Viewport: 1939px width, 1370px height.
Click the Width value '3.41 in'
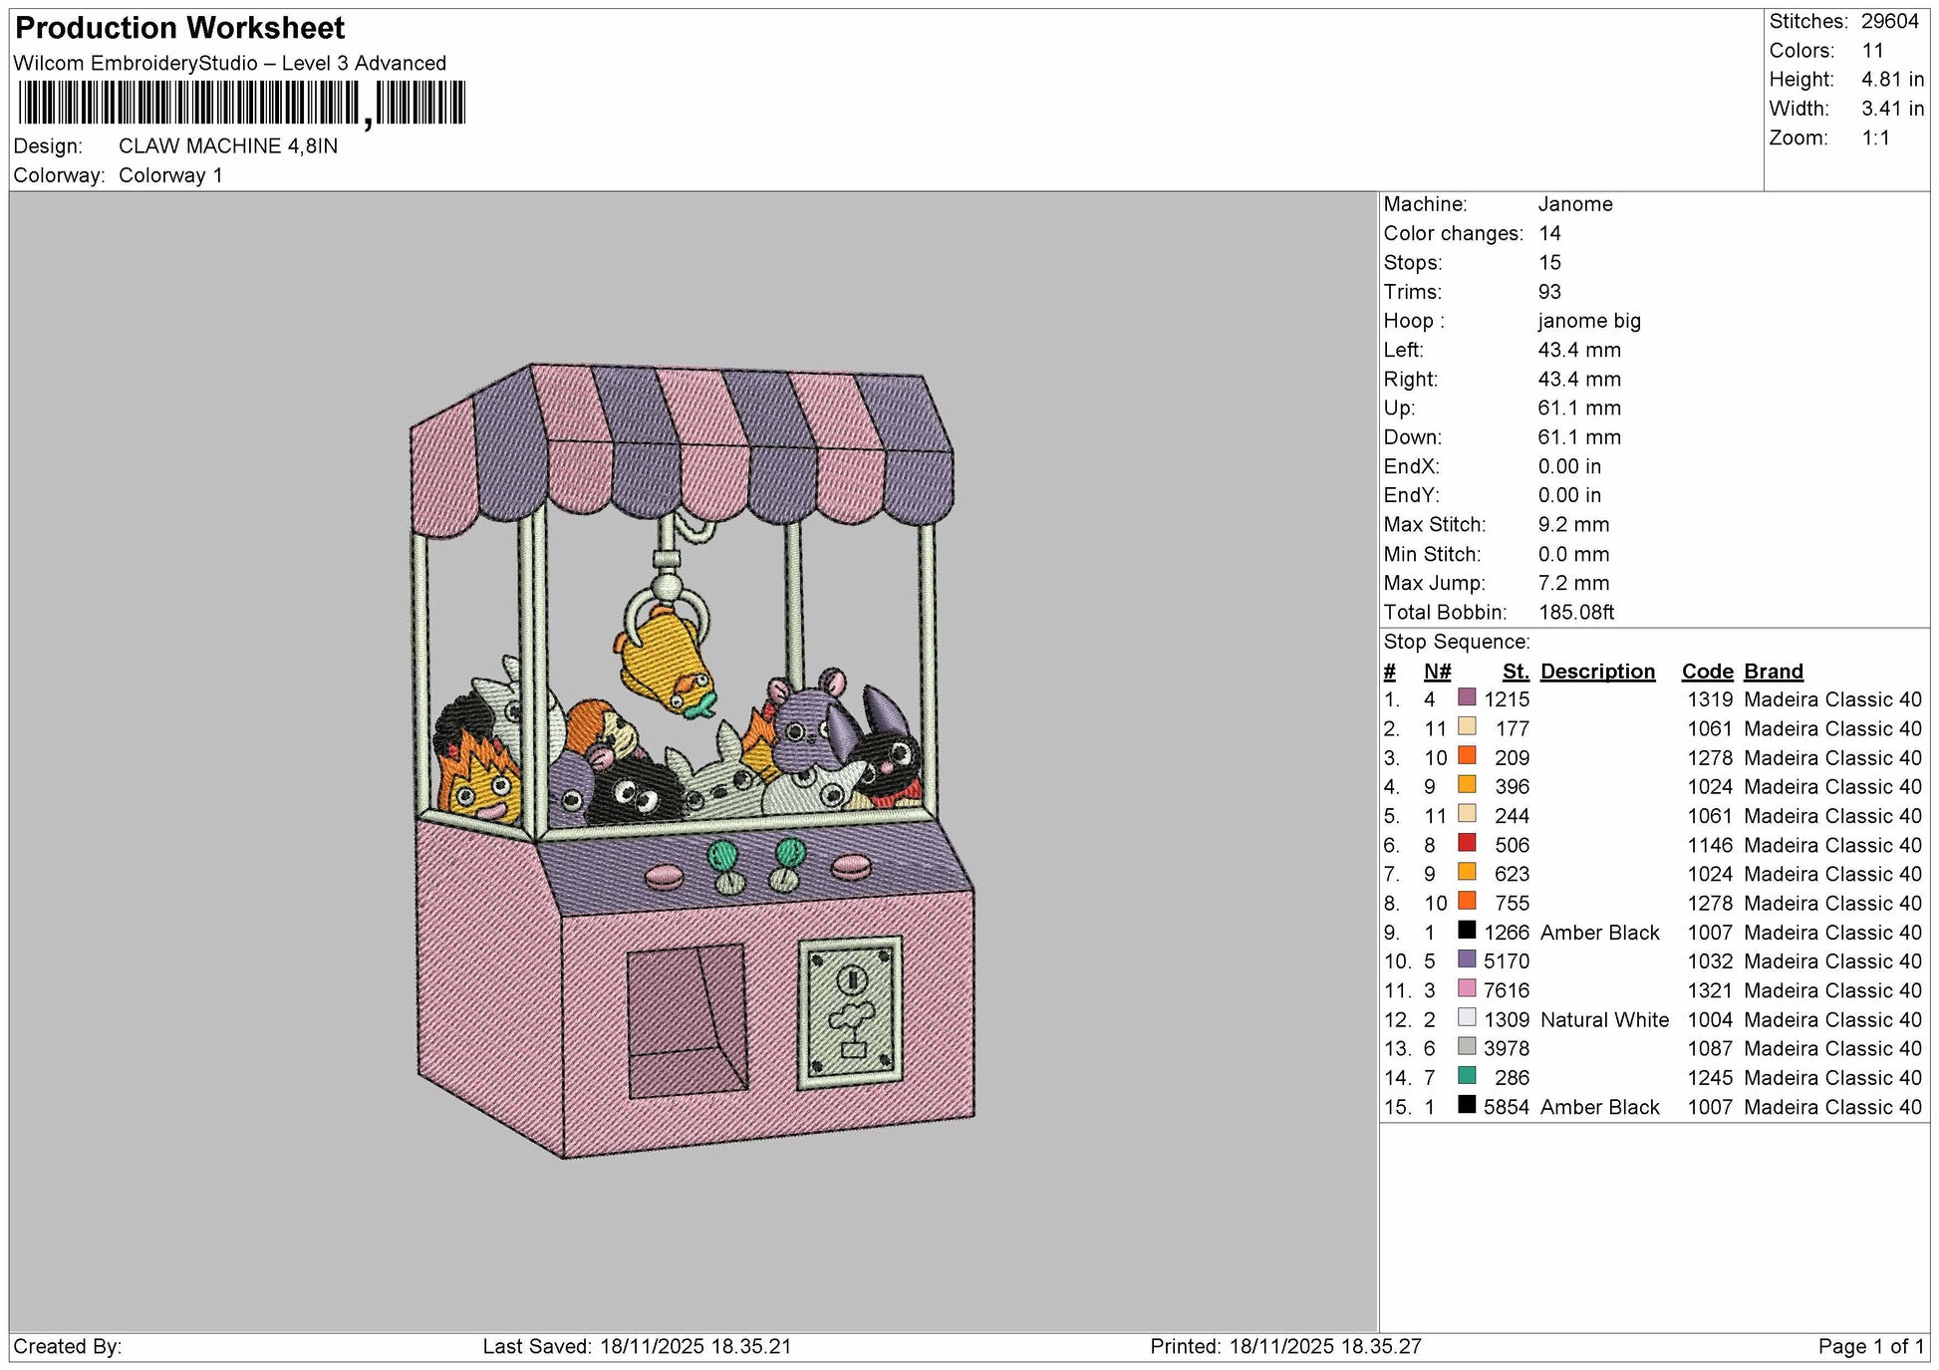pos(1893,109)
